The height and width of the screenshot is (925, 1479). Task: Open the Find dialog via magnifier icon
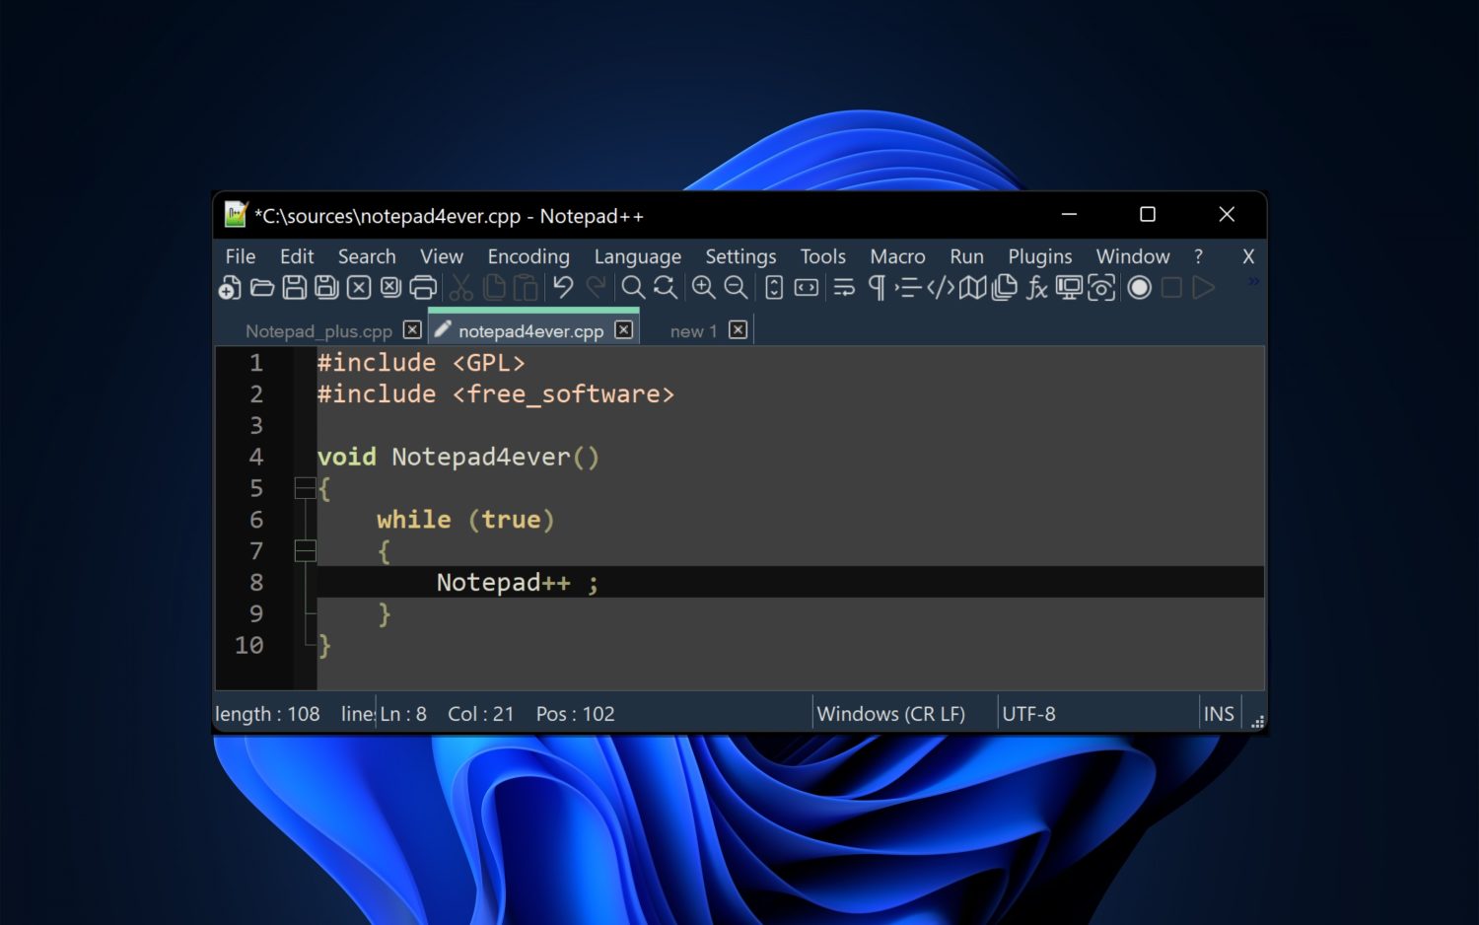pyautogui.click(x=632, y=287)
